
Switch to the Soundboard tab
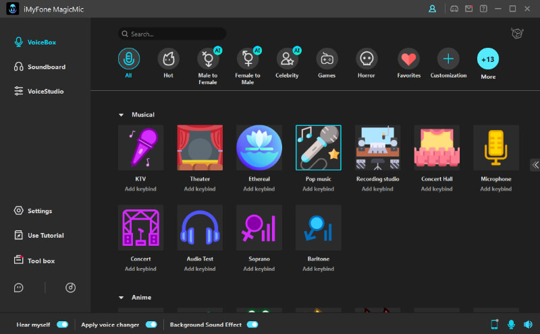coord(40,67)
